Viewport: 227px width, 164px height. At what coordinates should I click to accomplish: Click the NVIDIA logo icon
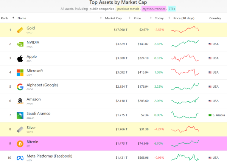point(20,44)
